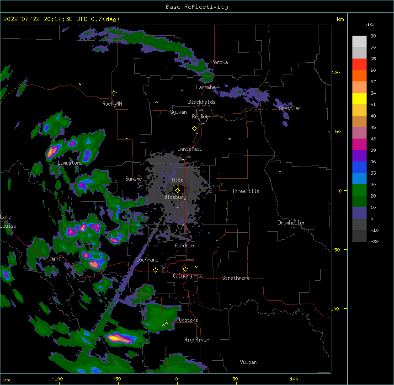Click the Cochrane town label
This screenshot has width=394, height=385.
point(147,260)
